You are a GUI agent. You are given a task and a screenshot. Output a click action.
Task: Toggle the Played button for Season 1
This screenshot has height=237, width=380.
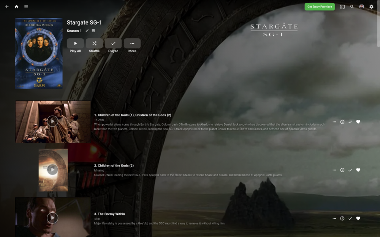point(113,43)
